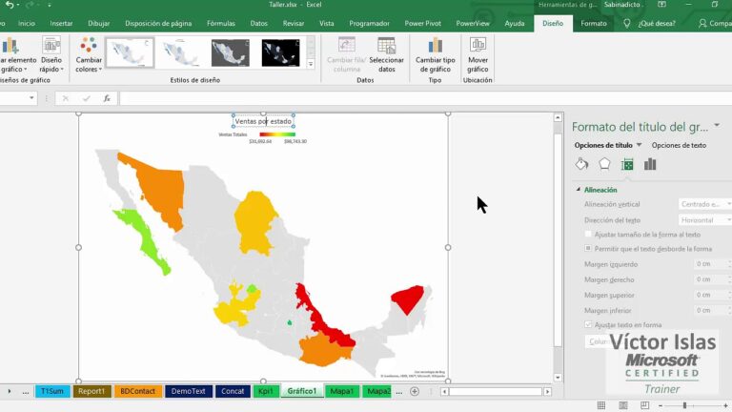Click Mover gráfico button

click(478, 55)
